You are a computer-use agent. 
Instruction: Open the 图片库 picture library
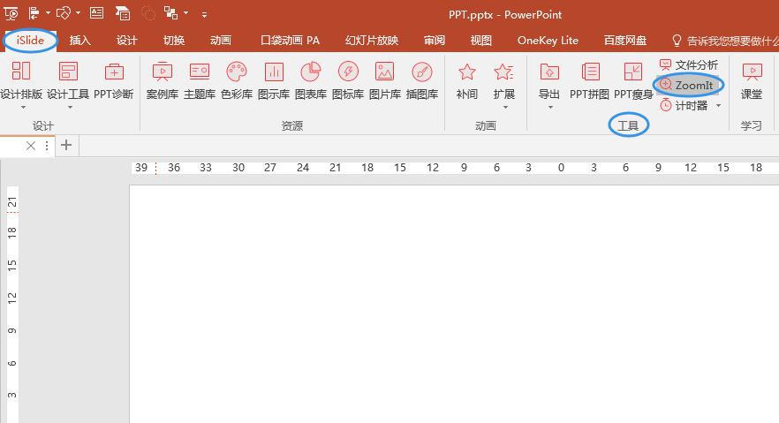coord(384,79)
